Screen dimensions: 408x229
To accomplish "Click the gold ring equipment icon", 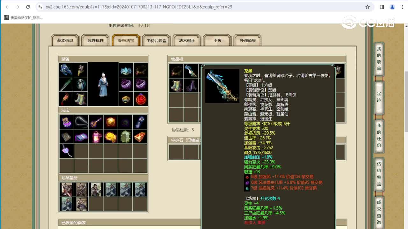I will [126, 99].
